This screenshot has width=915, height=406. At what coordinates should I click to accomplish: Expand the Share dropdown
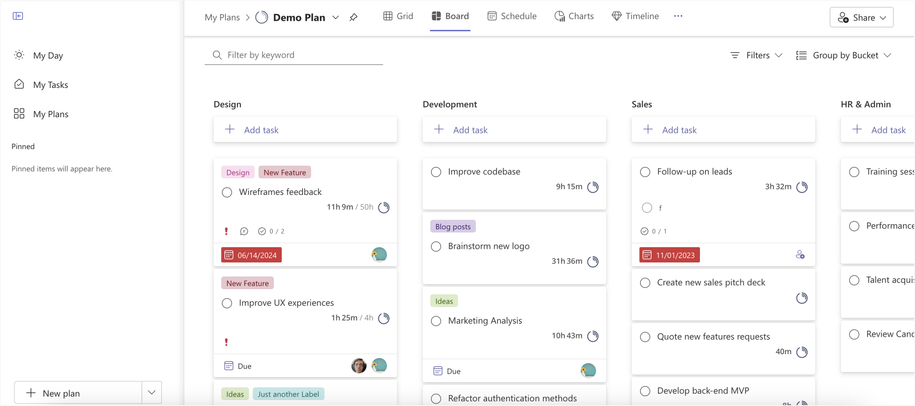tap(861, 17)
